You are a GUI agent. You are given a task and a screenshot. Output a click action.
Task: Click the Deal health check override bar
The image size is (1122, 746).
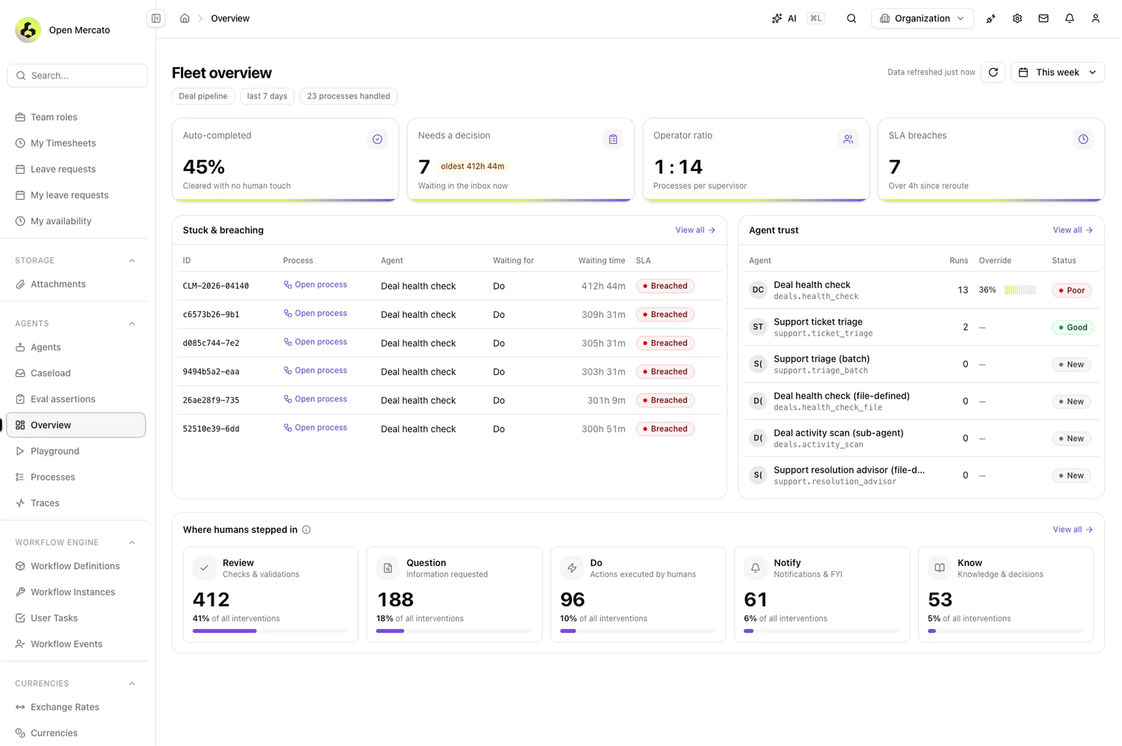pyautogui.click(x=1020, y=290)
